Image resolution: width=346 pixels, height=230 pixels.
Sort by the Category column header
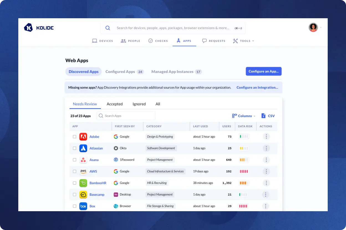point(154,126)
